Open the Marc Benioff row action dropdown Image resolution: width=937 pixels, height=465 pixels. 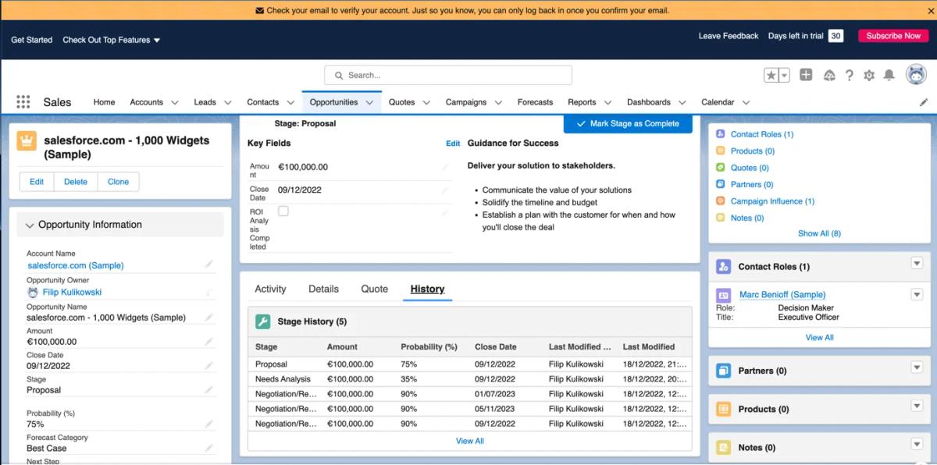(917, 294)
